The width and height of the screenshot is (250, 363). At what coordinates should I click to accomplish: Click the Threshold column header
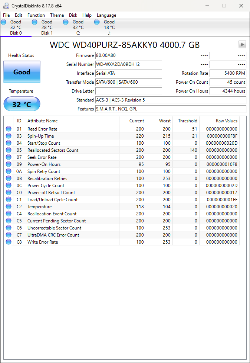[186, 121]
